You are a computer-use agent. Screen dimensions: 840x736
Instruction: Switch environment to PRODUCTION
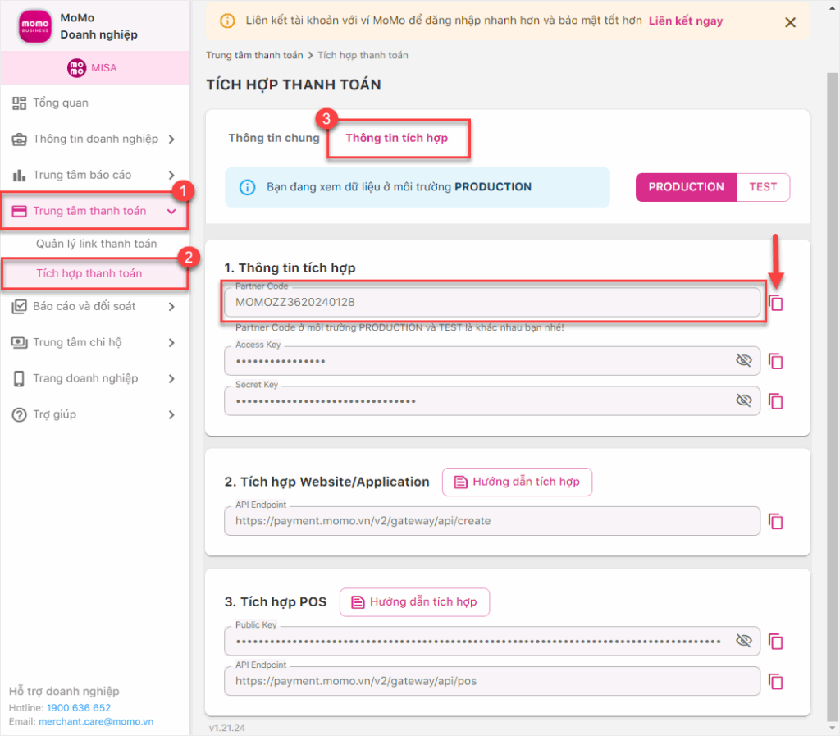pyautogui.click(x=686, y=187)
